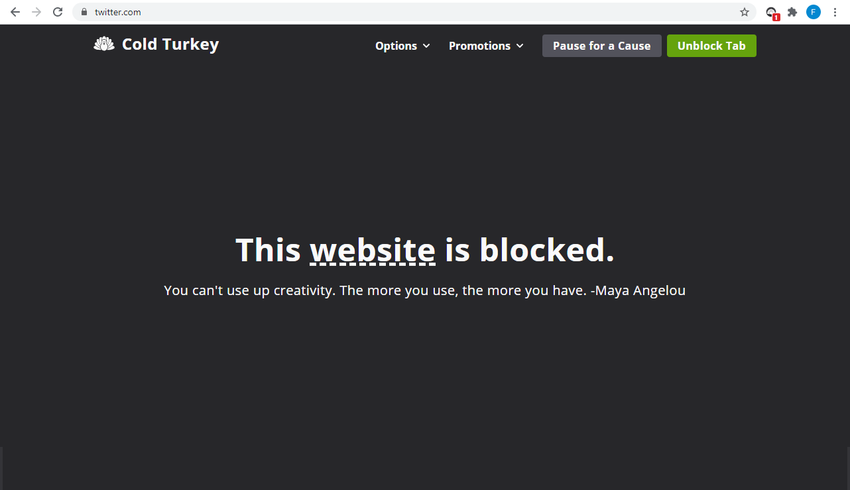Open the browser profile avatar labeled F

814,11
